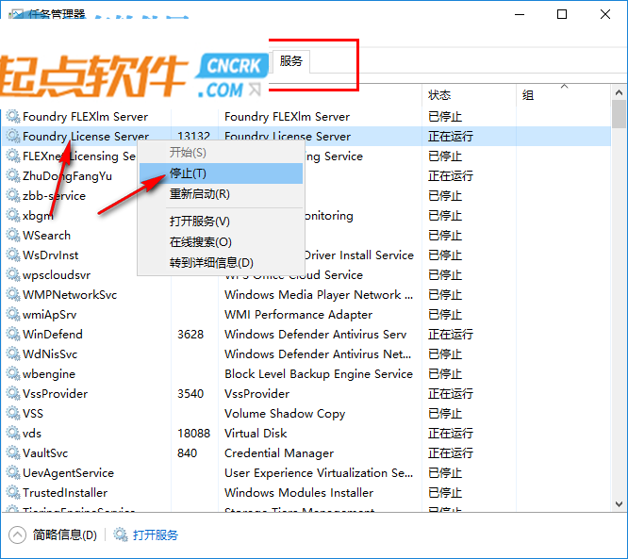Maximize the Task Manager window
The width and height of the screenshot is (628, 559).
tap(562, 14)
